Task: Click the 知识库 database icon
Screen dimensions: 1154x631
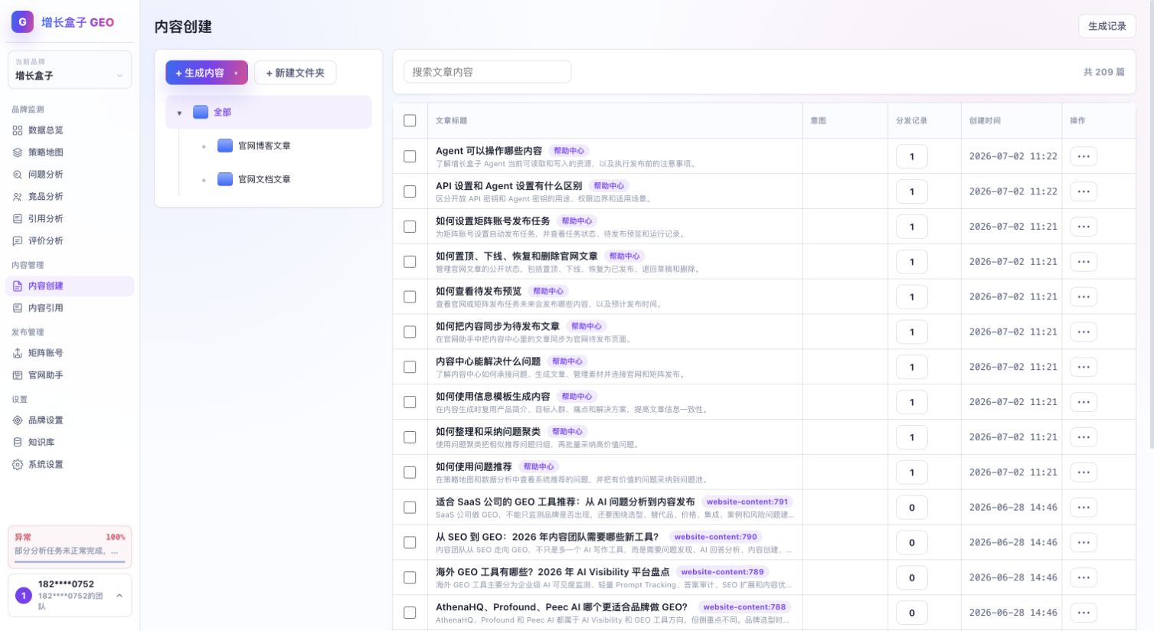Action: (18, 443)
